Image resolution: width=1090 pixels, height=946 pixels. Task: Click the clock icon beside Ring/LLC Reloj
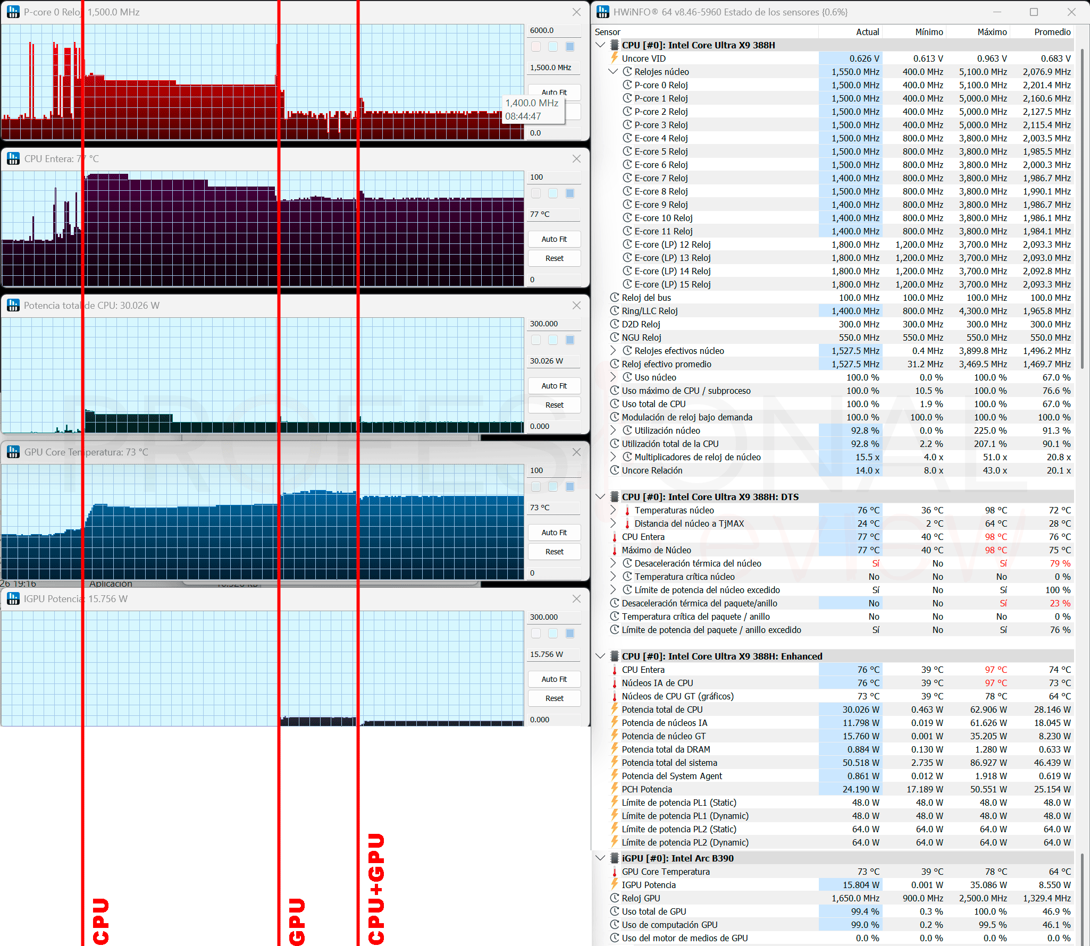pyautogui.click(x=615, y=311)
